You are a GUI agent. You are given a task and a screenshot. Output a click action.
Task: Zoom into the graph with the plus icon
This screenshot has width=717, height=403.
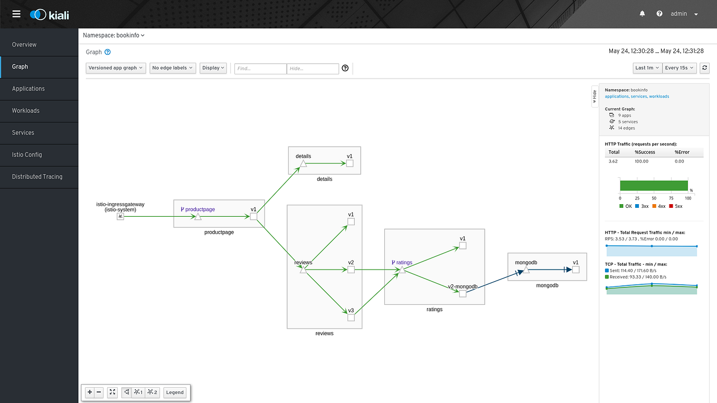pos(89,392)
